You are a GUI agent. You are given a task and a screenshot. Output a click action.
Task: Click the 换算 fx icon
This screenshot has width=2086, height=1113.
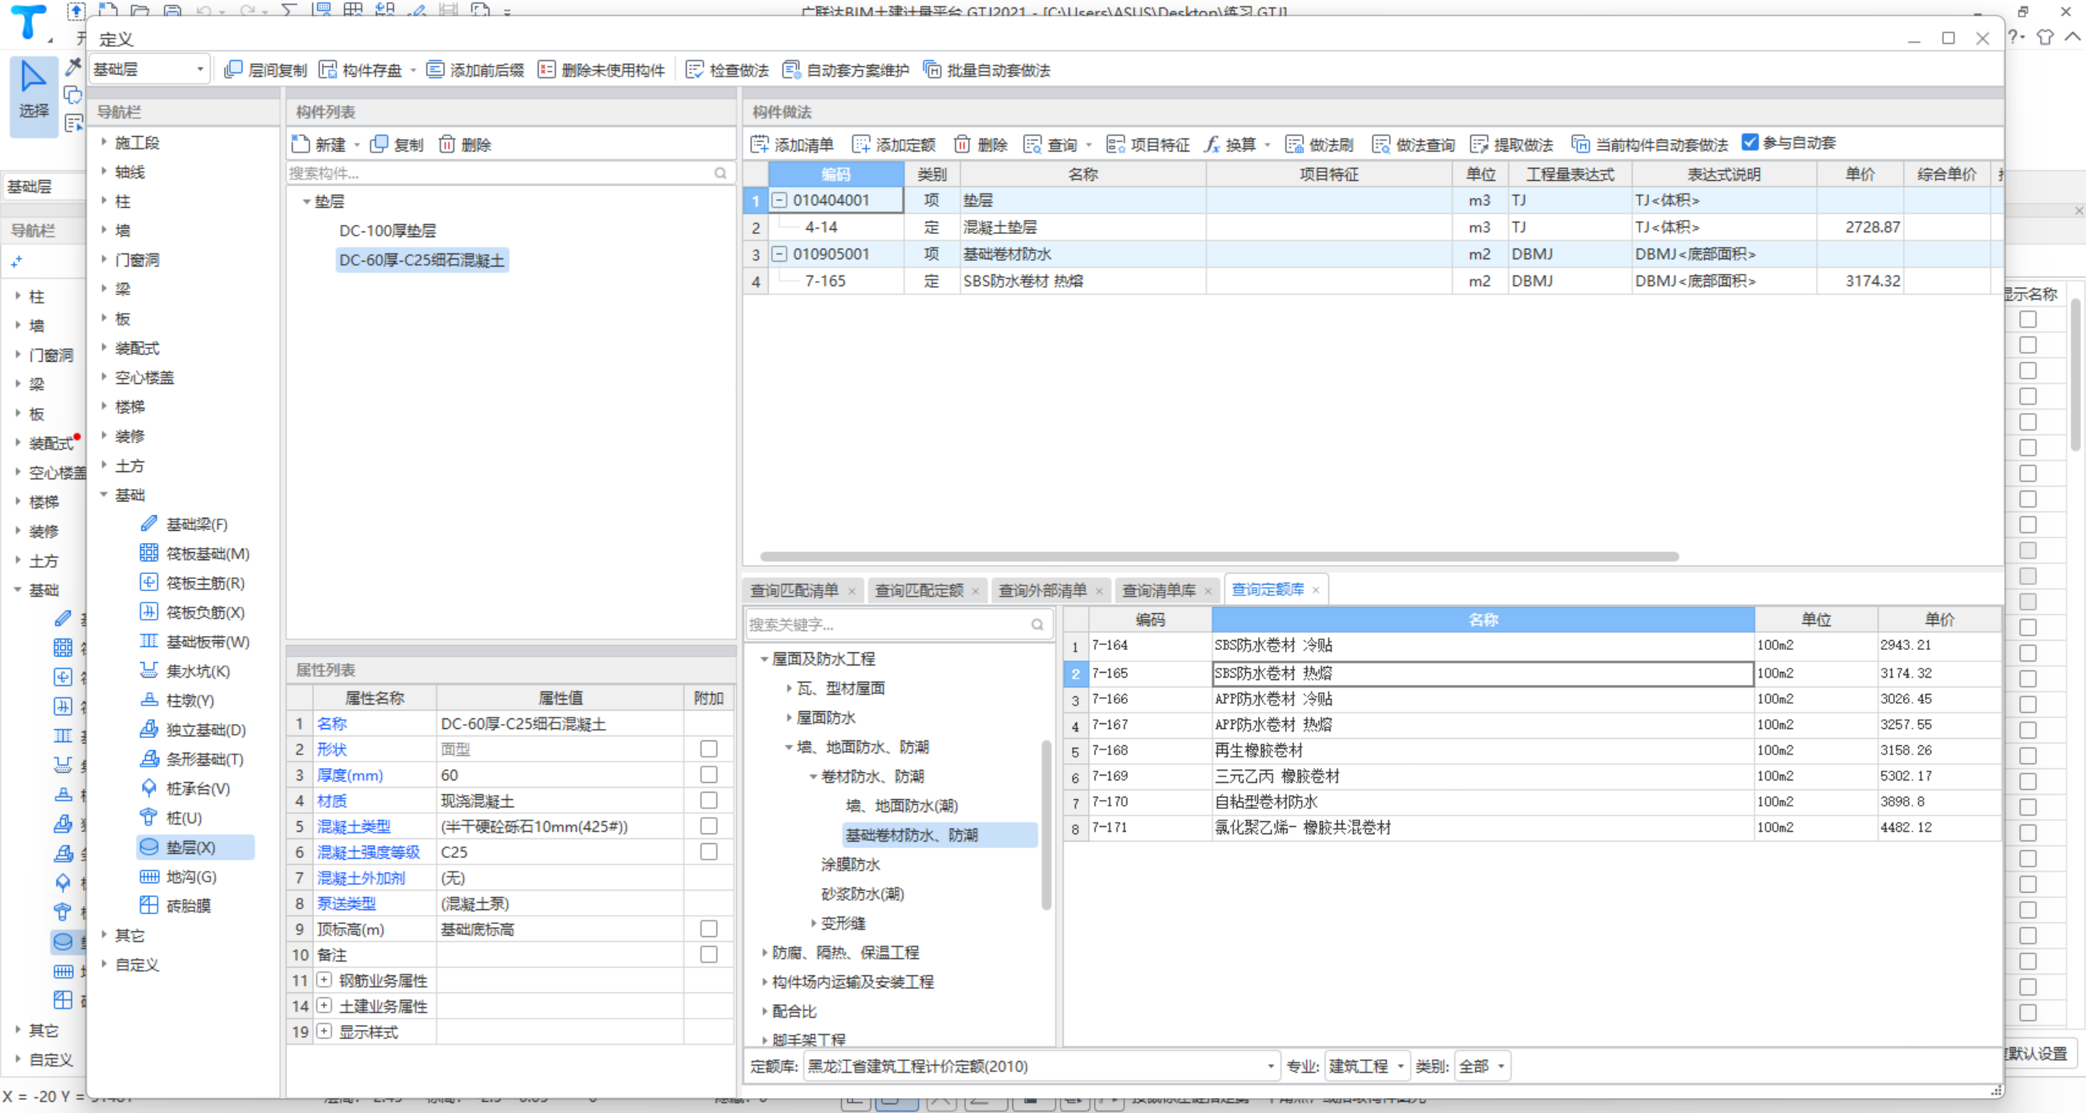pos(1212,144)
